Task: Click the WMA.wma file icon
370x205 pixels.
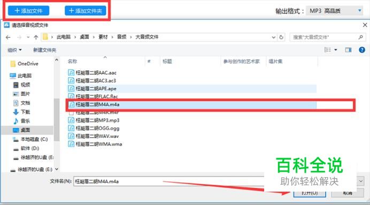Action: tap(71, 144)
